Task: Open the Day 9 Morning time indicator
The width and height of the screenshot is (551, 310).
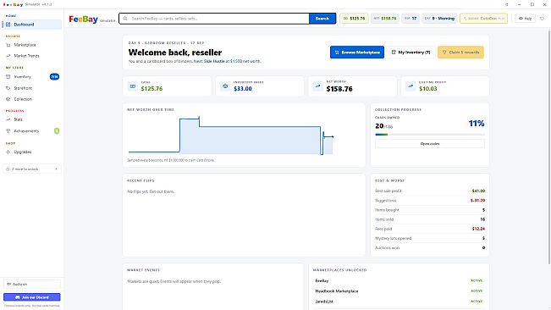Action: (x=439, y=19)
